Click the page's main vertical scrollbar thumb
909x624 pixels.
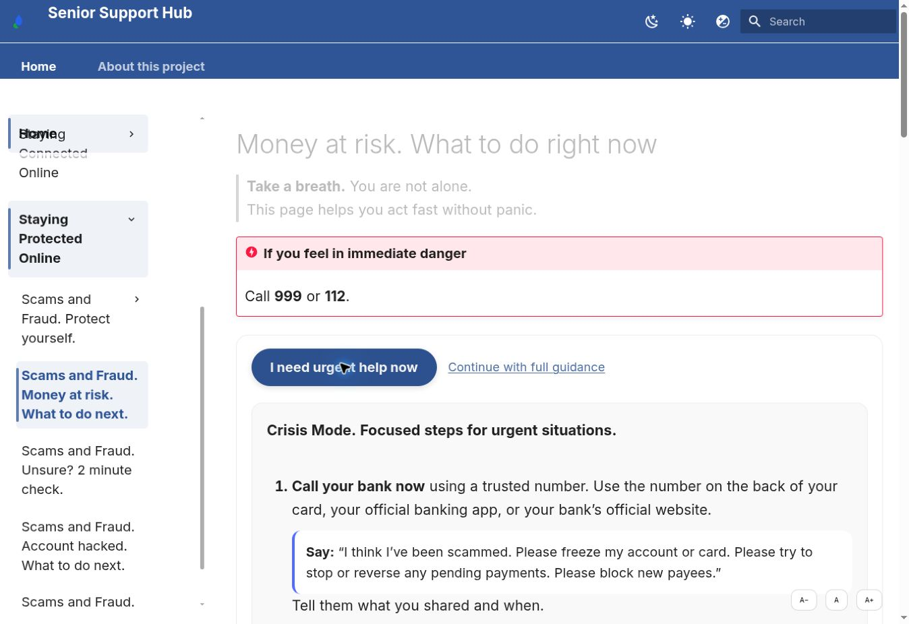coord(904,74)
